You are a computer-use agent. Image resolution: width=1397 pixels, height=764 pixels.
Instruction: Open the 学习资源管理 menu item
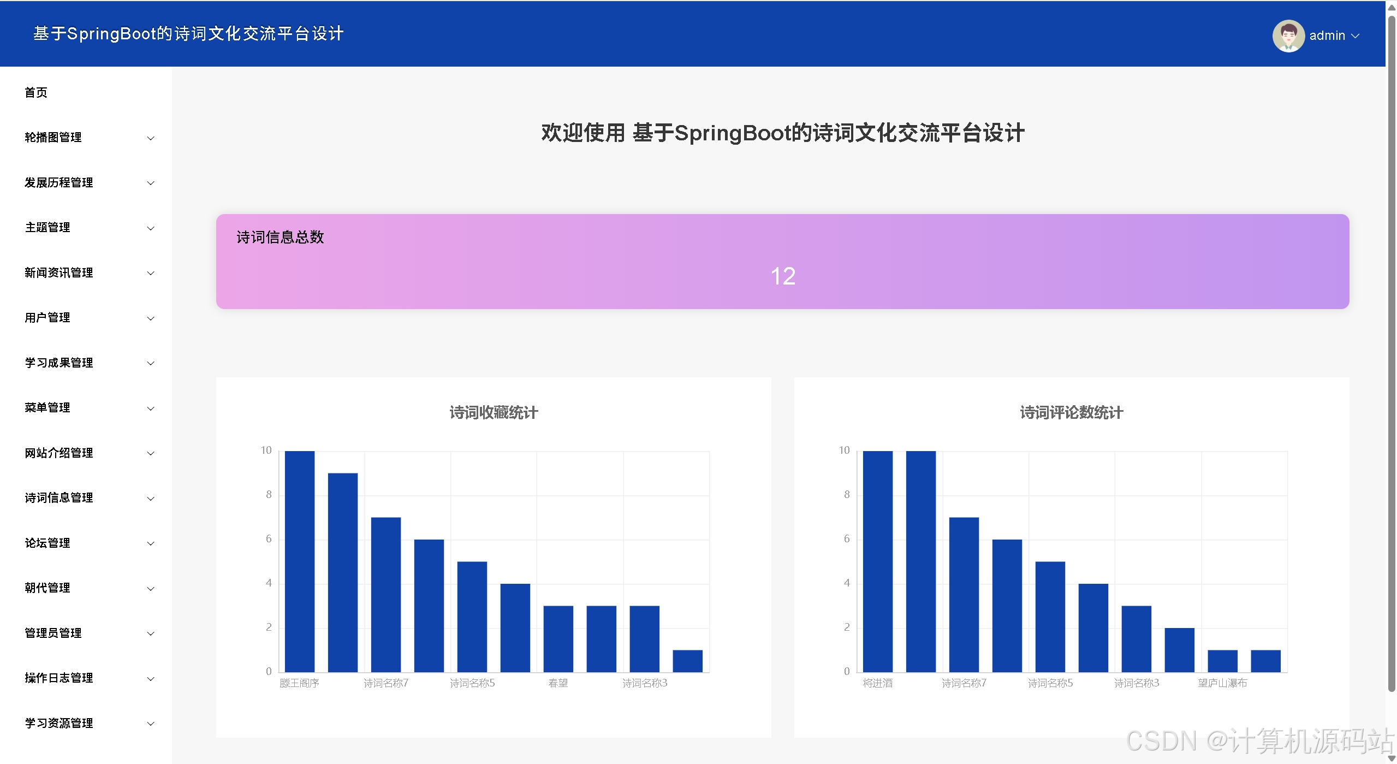pyautogui.click(x=86, y=723)
